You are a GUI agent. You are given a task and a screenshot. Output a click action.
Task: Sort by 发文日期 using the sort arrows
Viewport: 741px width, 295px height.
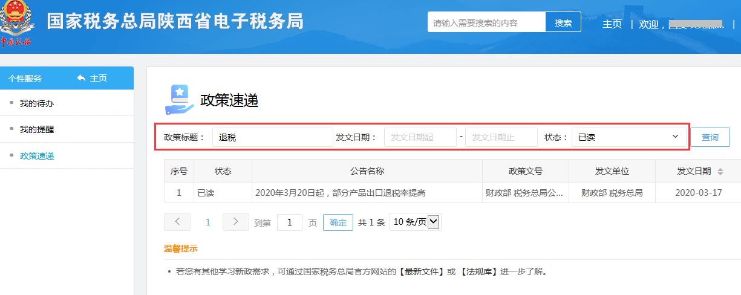720,172
